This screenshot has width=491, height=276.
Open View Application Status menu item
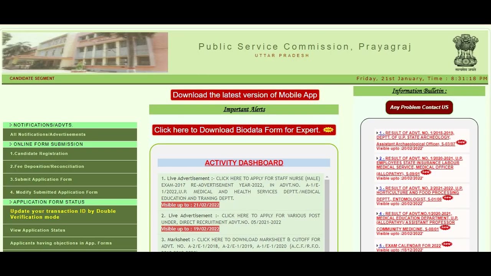(70, 230)
